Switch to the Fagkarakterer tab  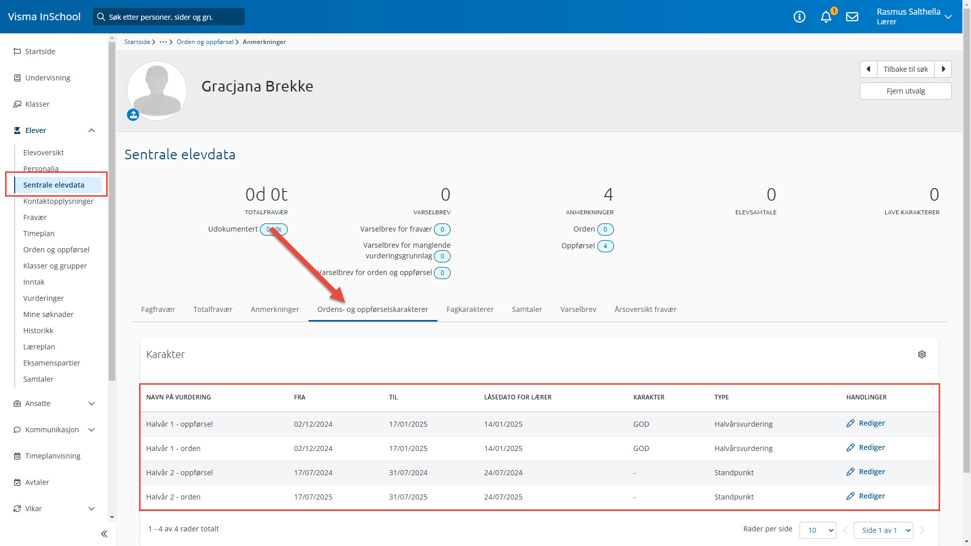coord(470,309)
